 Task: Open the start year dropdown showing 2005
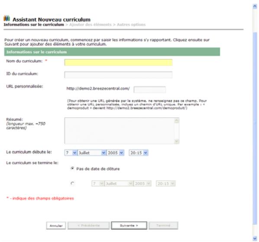(x=115, y=153)
